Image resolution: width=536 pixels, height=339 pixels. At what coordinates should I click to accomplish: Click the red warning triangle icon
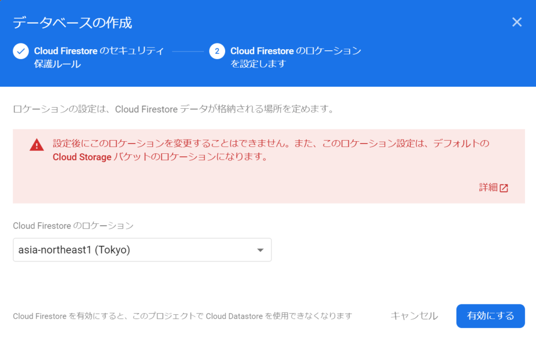pos(37,145)
